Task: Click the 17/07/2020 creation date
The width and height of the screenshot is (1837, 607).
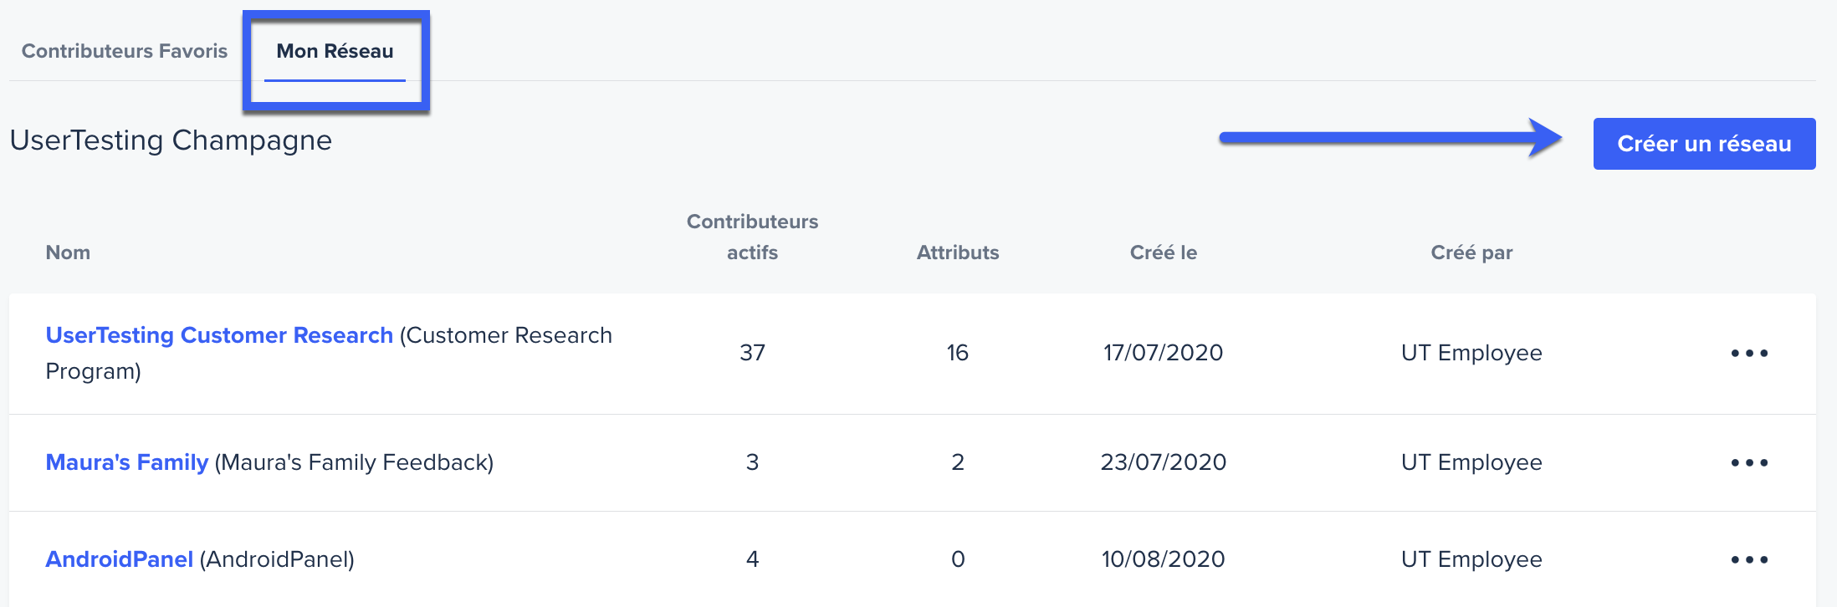Action: pos(1164,353)
